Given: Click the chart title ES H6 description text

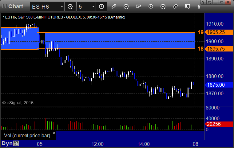Looking at the screenshot, I should pos(64,17).
